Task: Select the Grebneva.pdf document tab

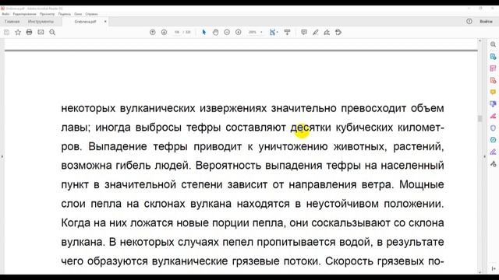Action: pyautogui.click(x=85, y=22)
